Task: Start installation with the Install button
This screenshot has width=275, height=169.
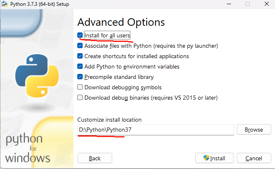Action: click(214, 158)
